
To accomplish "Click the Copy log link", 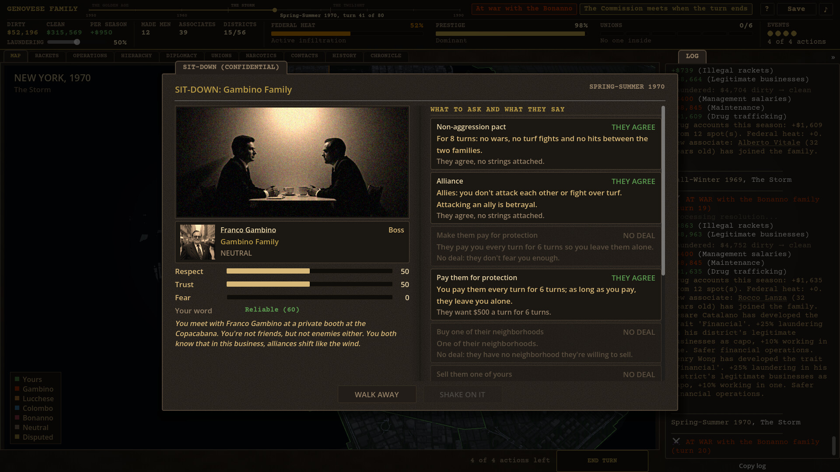I will point(752,466).
